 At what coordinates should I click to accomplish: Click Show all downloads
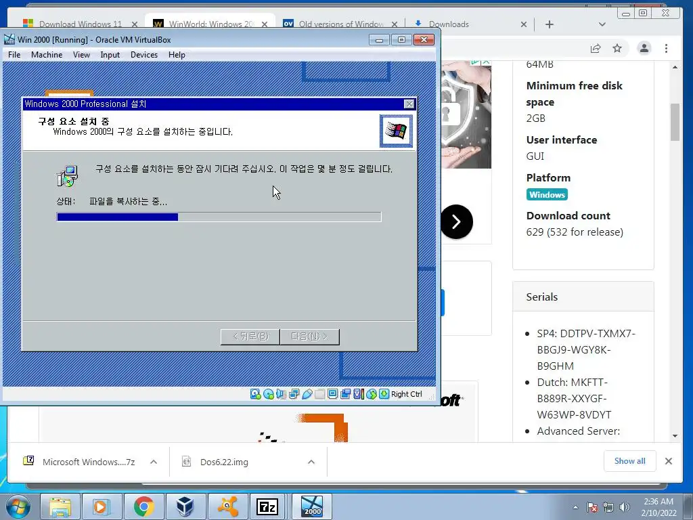click(630, 461)
